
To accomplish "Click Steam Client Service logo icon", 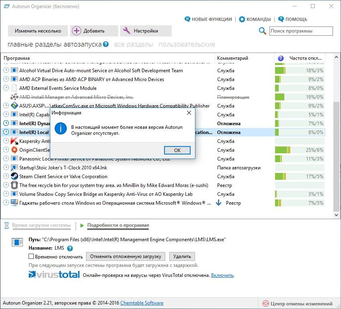I will (x=14, y=176).
